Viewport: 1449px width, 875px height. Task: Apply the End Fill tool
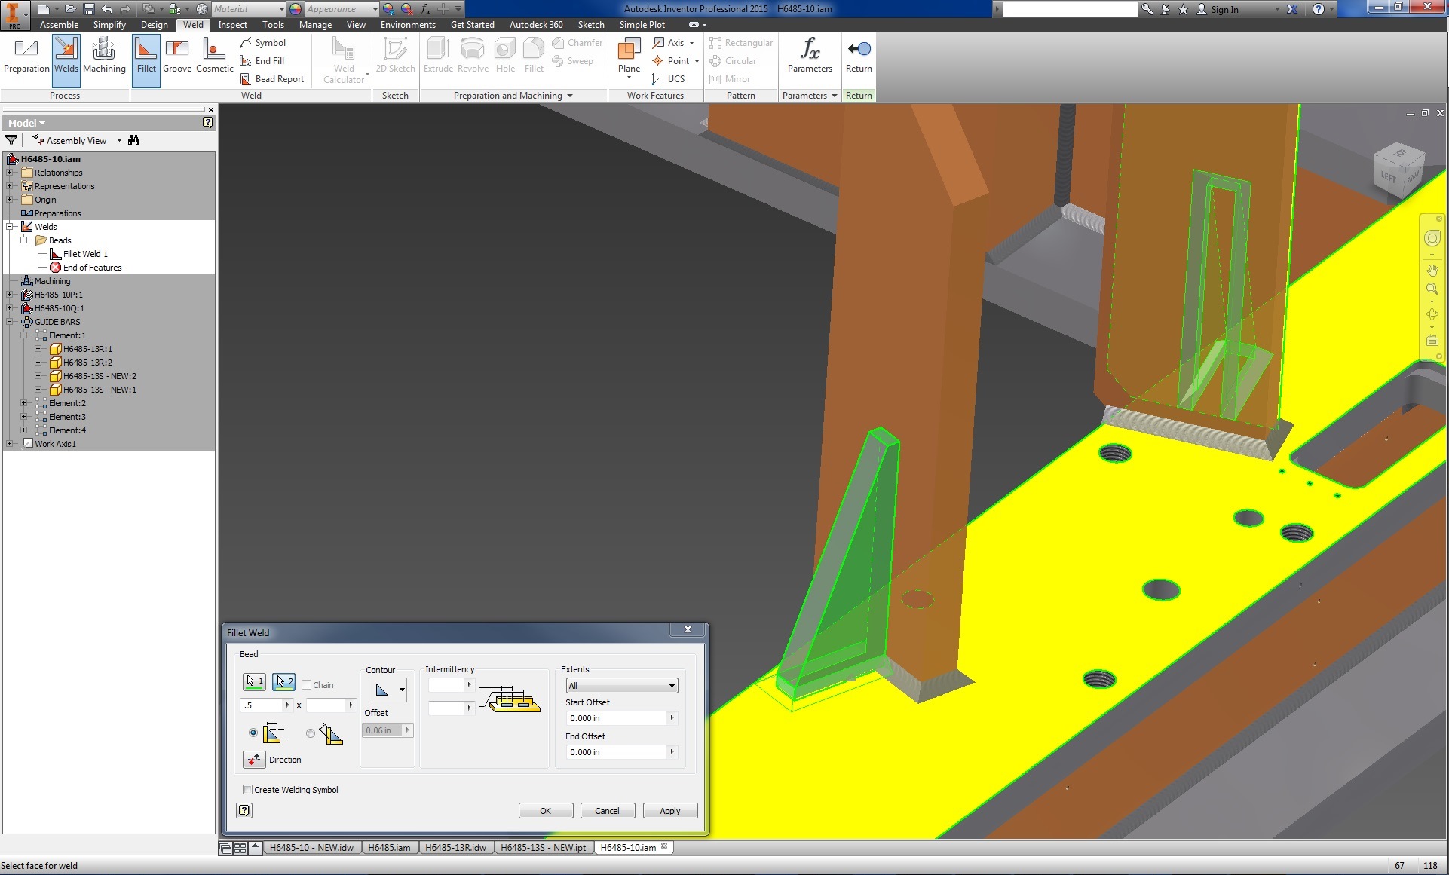262,61
